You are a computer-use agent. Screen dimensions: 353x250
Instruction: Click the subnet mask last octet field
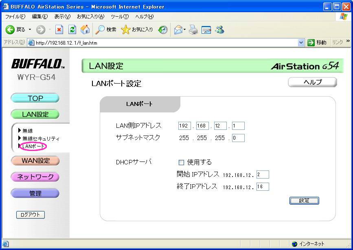(x=238, y=138)
